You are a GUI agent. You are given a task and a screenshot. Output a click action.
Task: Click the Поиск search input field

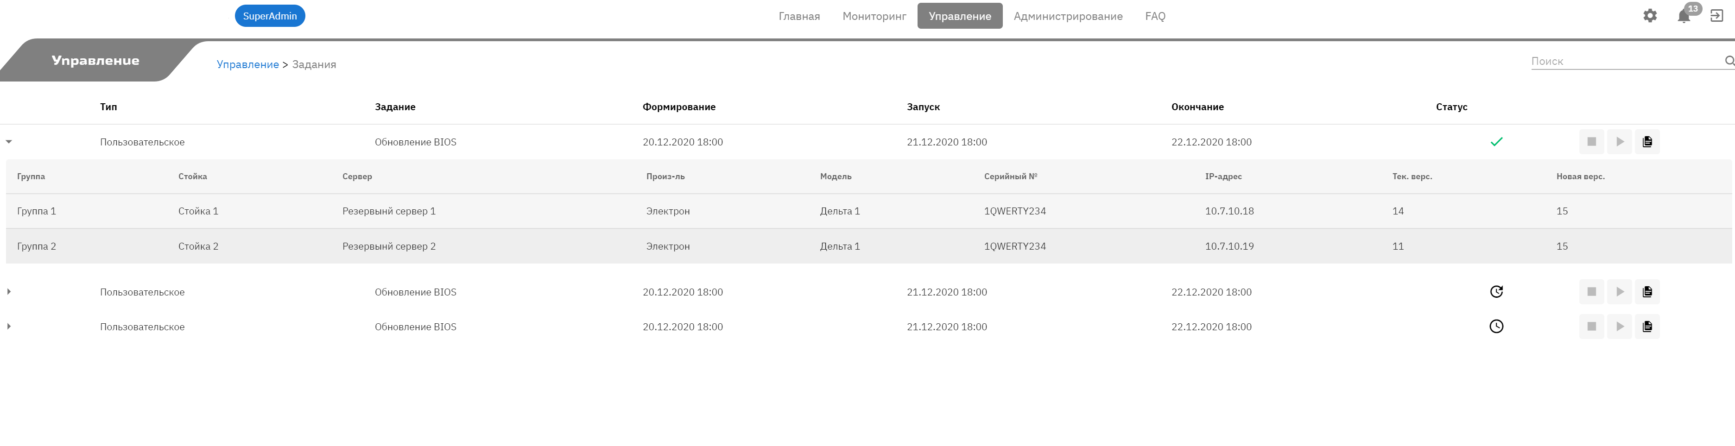(1616, 61)
